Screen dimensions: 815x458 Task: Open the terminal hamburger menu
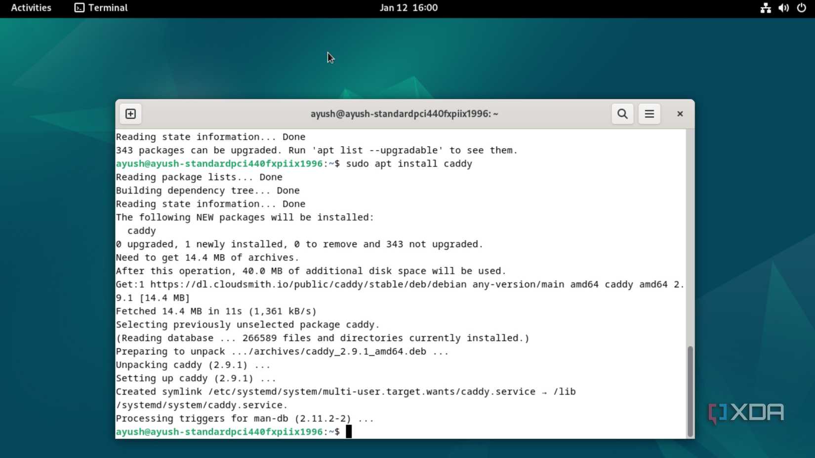[x=649, y=114]
